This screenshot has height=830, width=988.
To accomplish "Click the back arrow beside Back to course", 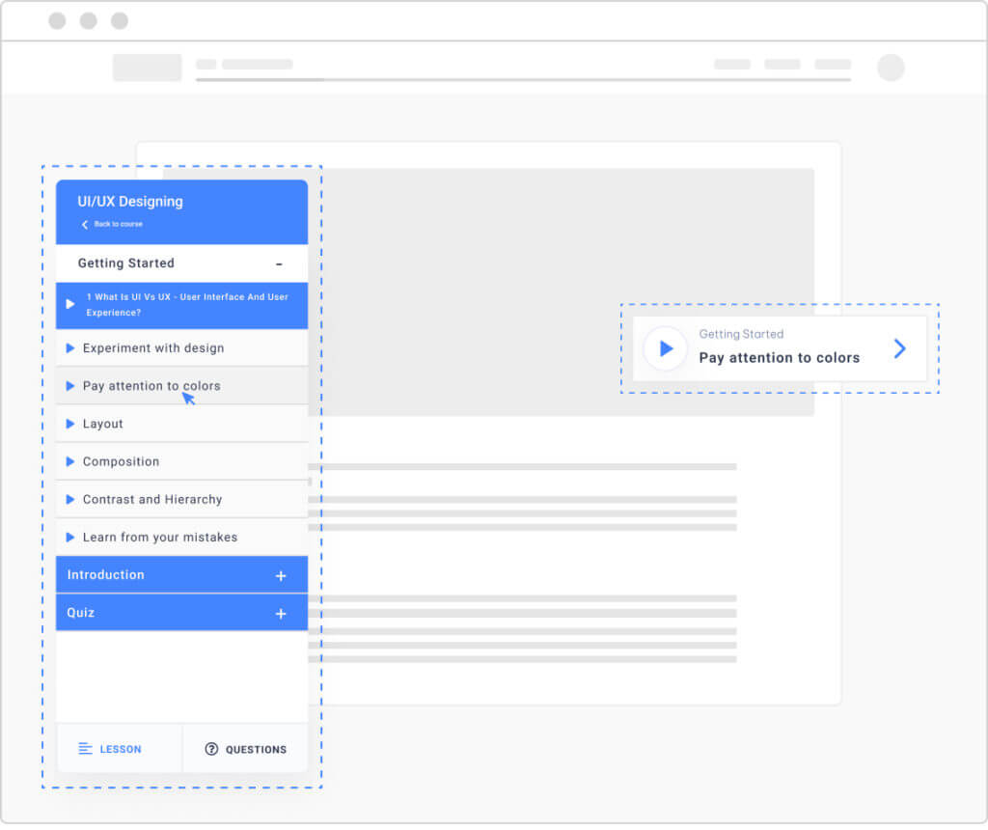I will coord(85,224).
